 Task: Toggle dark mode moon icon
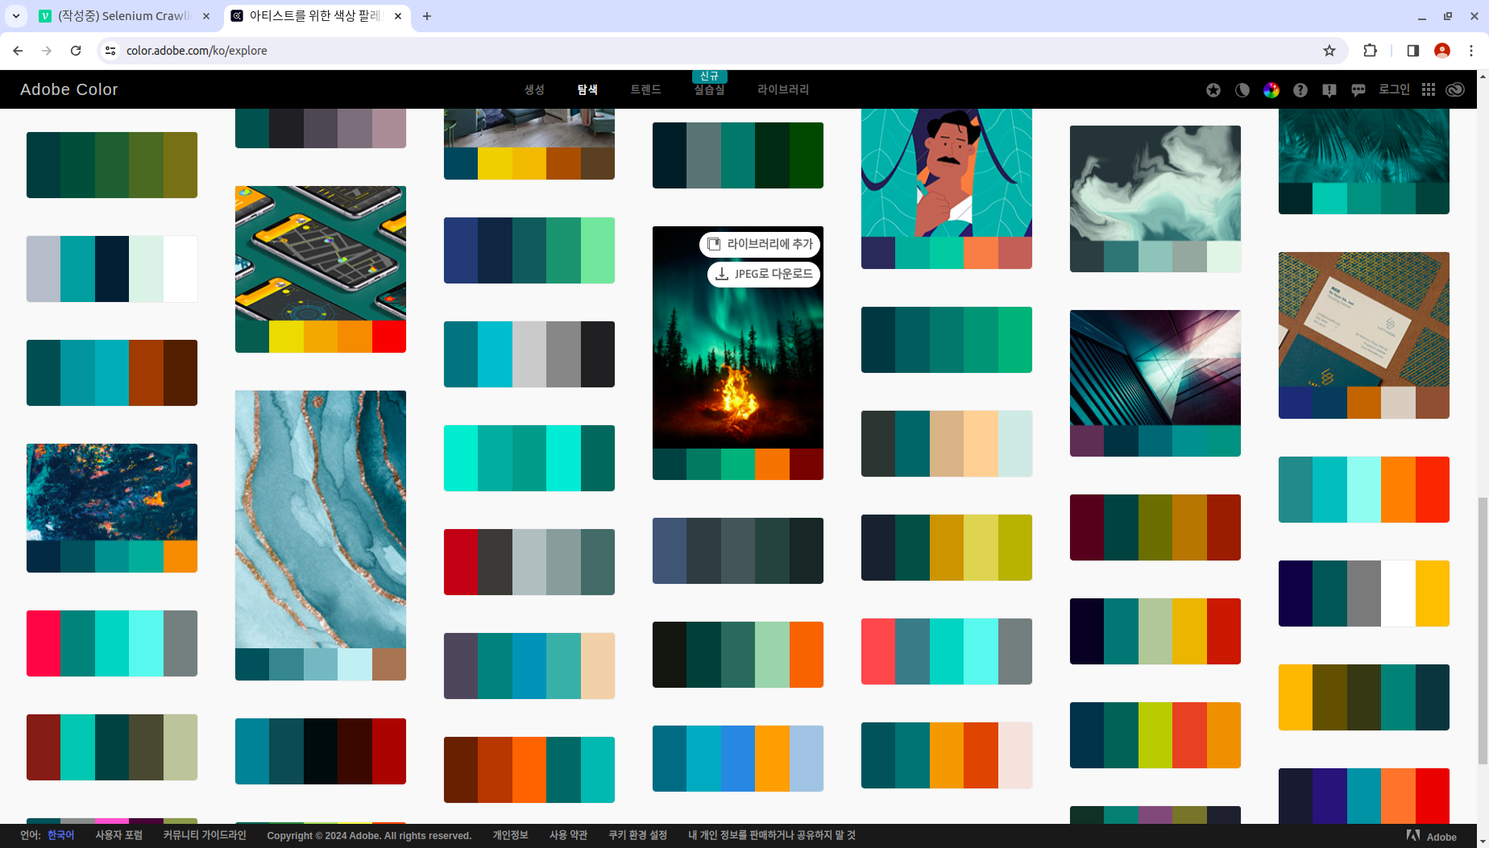1242,90
